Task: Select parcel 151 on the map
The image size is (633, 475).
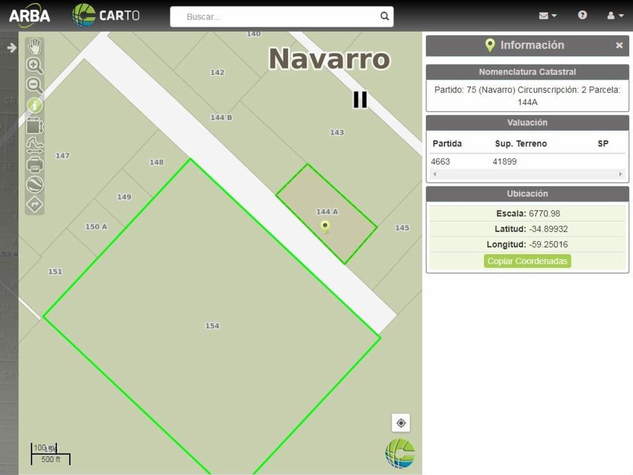Action: (x=55, y=272)
